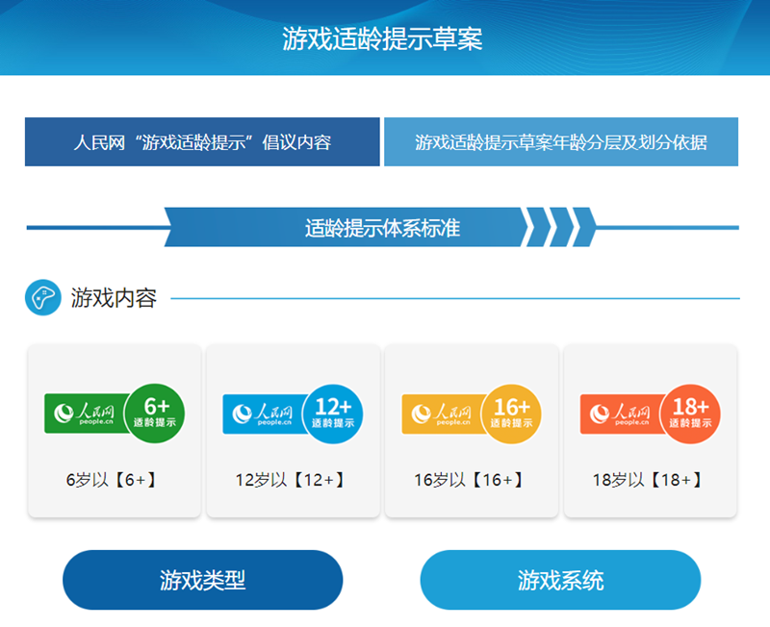Screen dimensions: 770x627
Task: Click the game controller icon beside 游戏内容
Action: (42, 298)
